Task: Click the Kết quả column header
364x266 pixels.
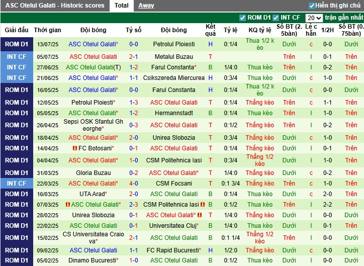Action: click(211, 30)
